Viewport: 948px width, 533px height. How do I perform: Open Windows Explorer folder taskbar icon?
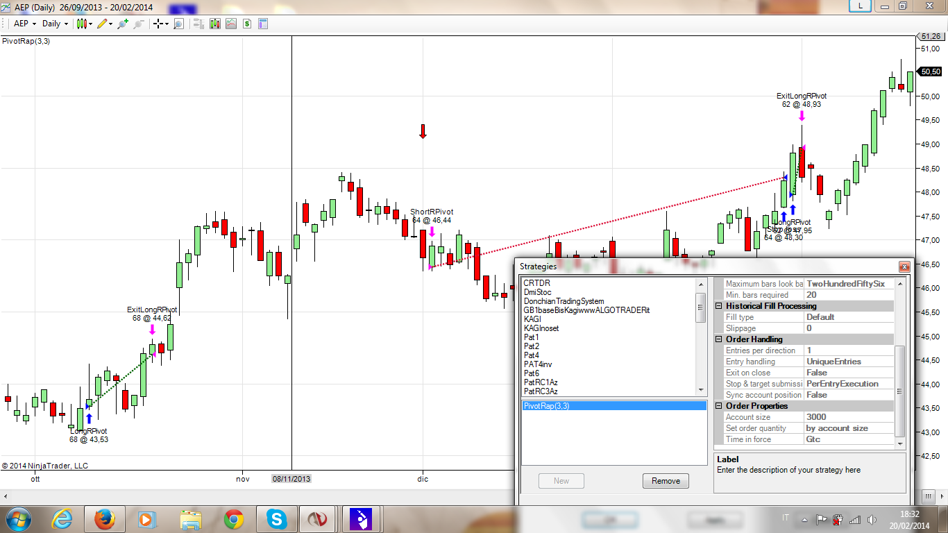click(190, 519)
